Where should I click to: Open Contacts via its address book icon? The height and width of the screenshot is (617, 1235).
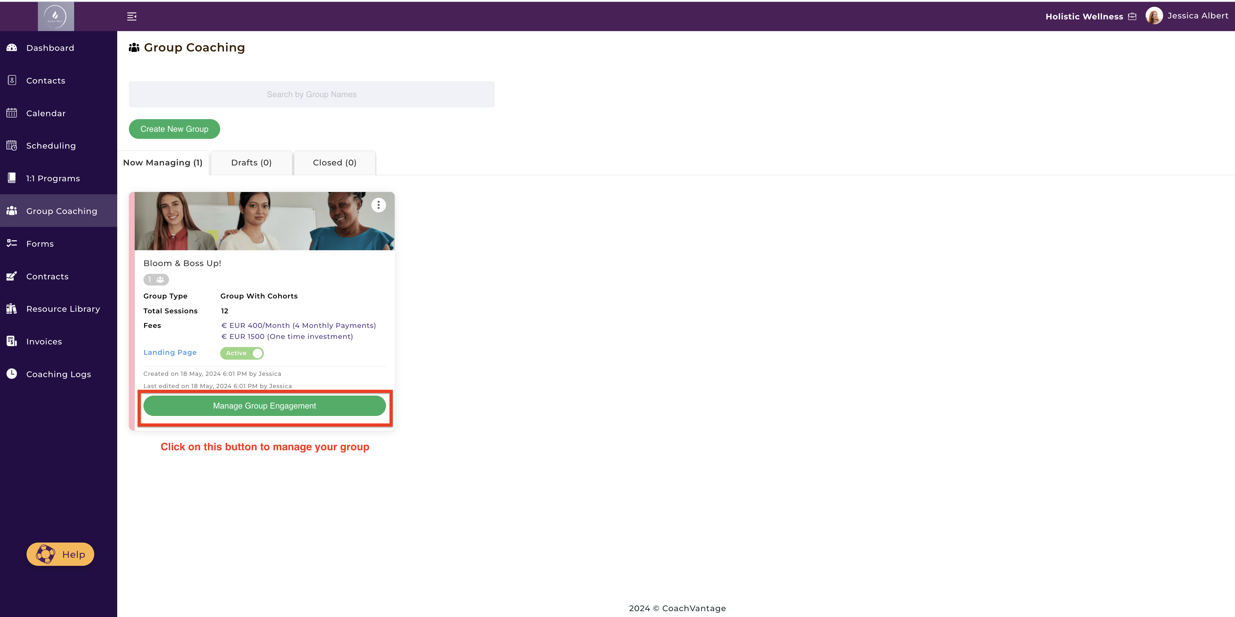tap(12, 80)
